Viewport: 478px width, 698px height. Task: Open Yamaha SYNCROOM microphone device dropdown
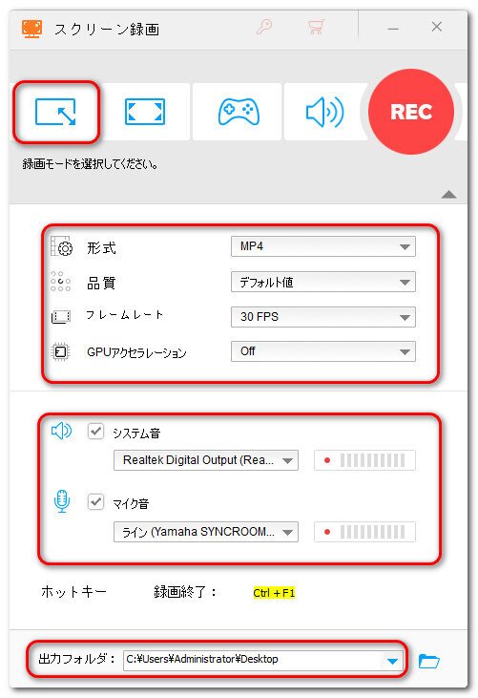pos(206,532)
